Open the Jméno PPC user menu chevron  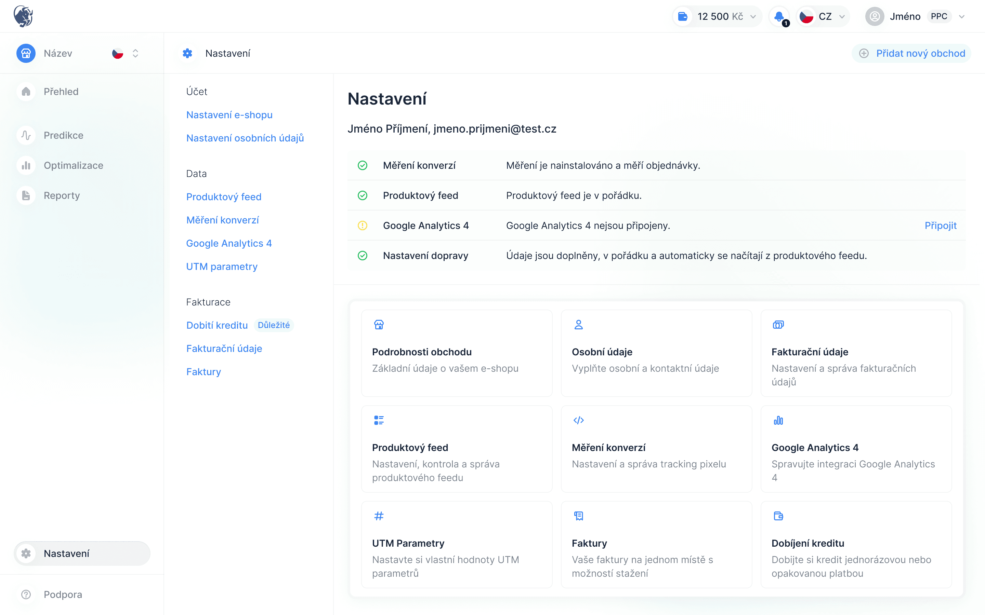[x=961, y=17]
